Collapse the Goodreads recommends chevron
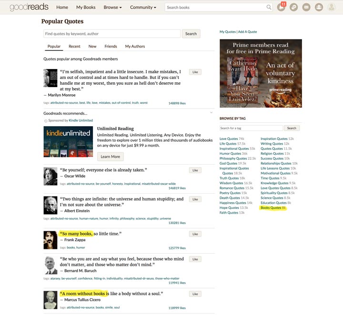 tap(212, 112)
